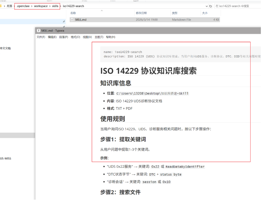Image resolution: width=267 pixels, height=208 pixels.
Task: Click the 0x10 code text
Action: (x=167, y=182)
